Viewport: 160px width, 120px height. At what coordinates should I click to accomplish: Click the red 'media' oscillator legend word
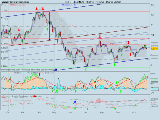tap(41, 73)
